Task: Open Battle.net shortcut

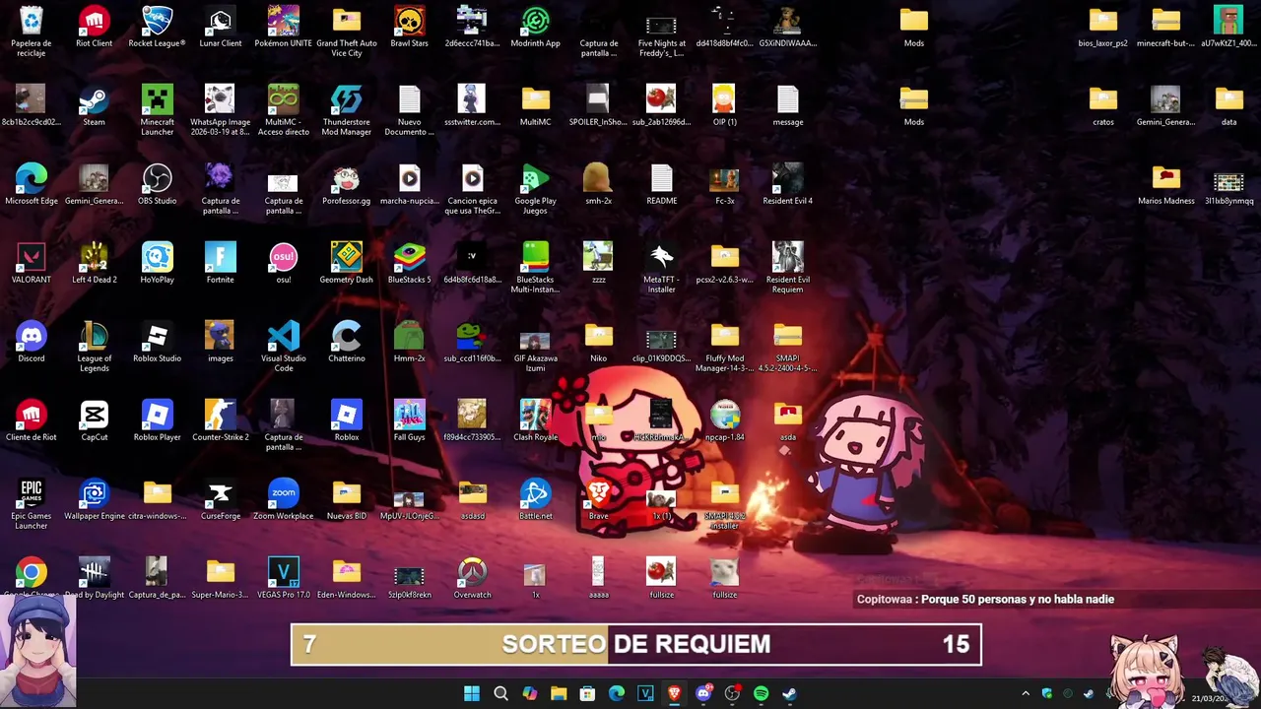Action: (535, 499)
